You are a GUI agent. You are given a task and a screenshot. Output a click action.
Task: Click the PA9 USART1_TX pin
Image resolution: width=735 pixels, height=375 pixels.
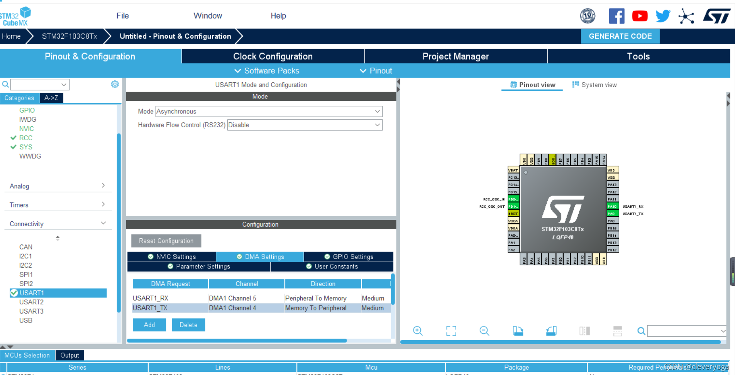pos(612,214)
